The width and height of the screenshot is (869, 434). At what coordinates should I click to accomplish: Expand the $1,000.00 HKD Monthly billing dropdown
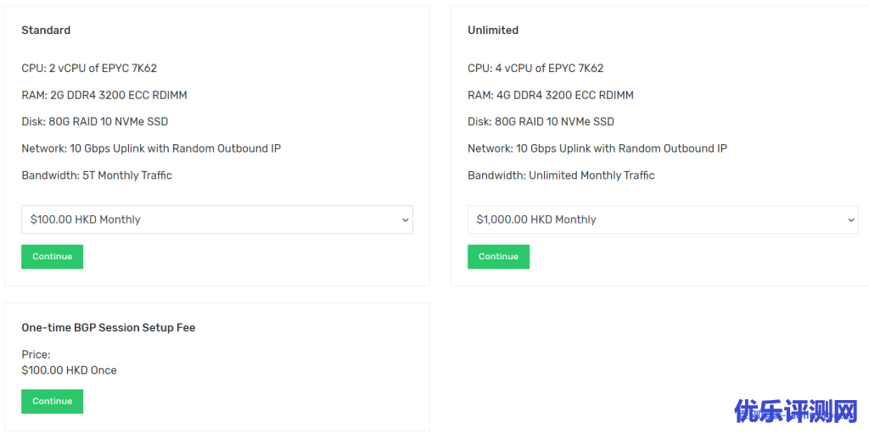point(662,220)
